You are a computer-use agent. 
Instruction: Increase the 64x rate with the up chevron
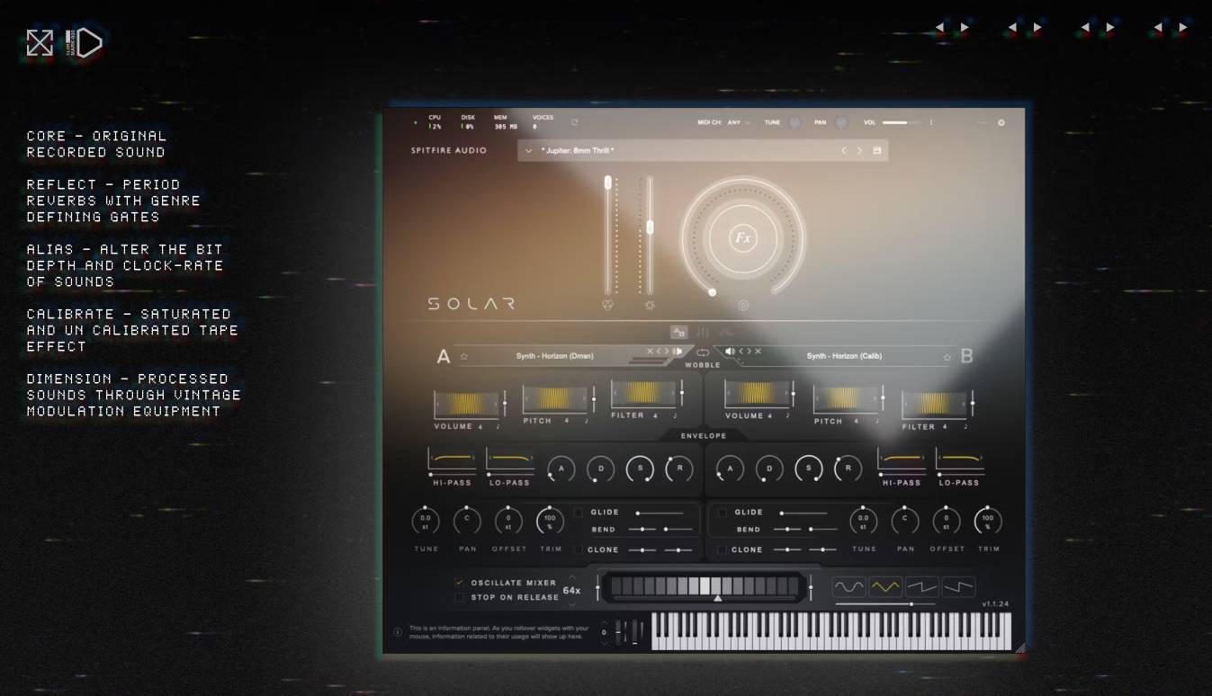[x=572, y=576]
